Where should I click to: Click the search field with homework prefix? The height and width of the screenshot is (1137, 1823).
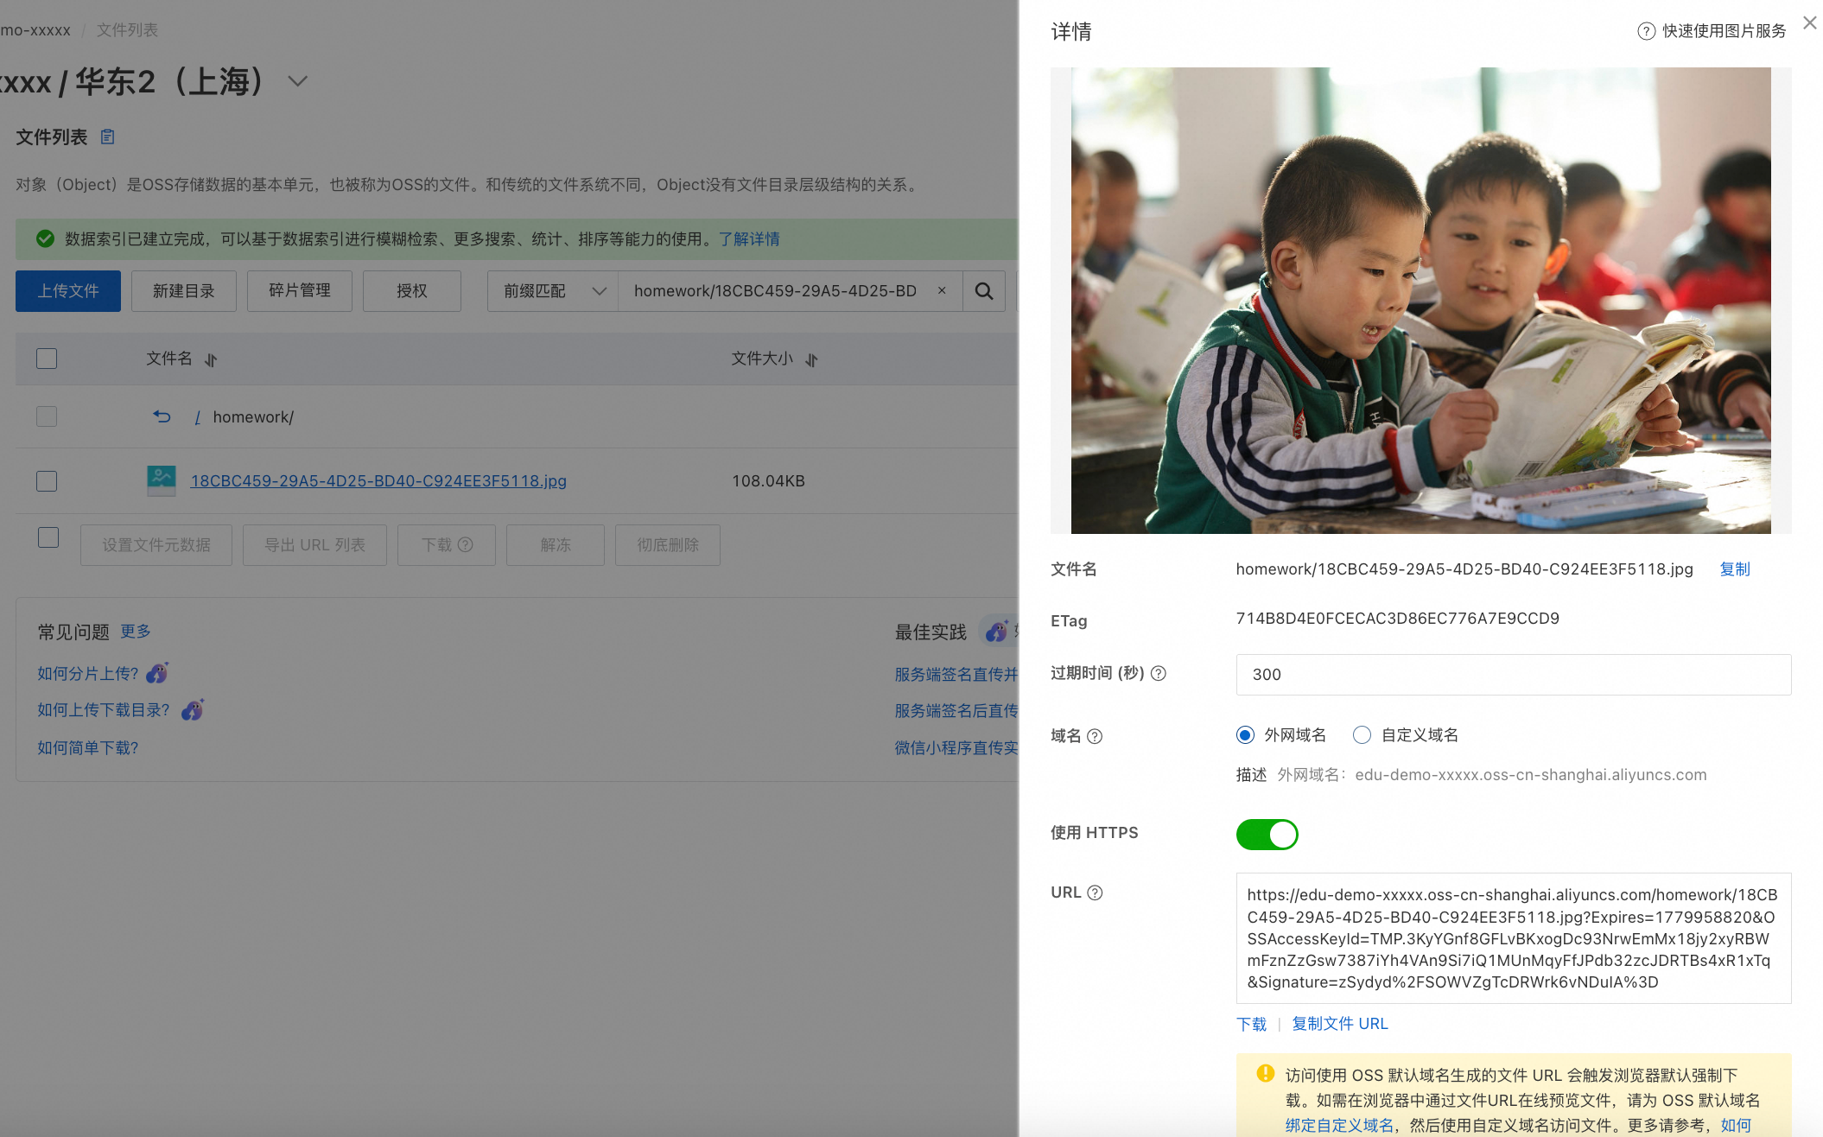point(775,291)
